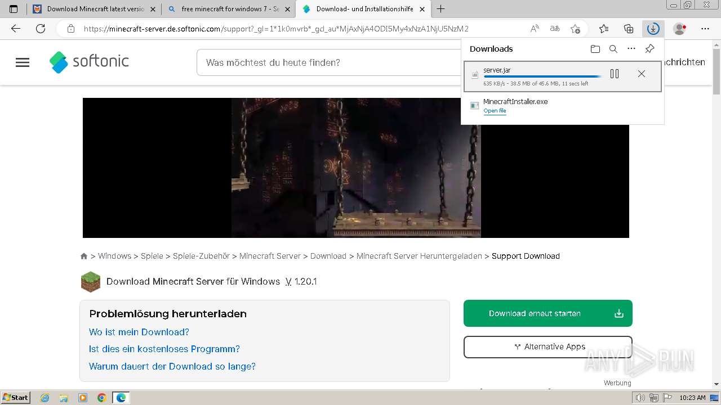Open Action Center flag in tray
Viewport: 721px width, 405px height.
click(669, 398)
